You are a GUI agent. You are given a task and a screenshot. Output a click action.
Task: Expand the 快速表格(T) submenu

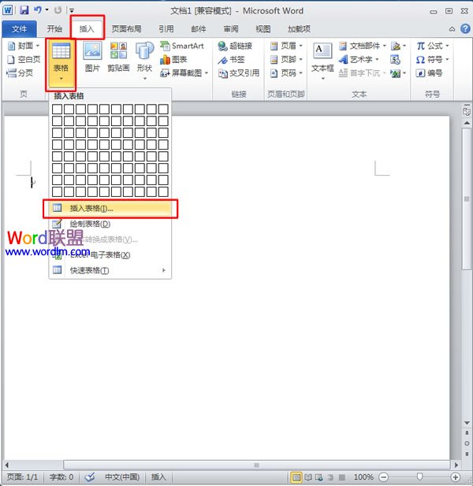[x=110, y=270]
